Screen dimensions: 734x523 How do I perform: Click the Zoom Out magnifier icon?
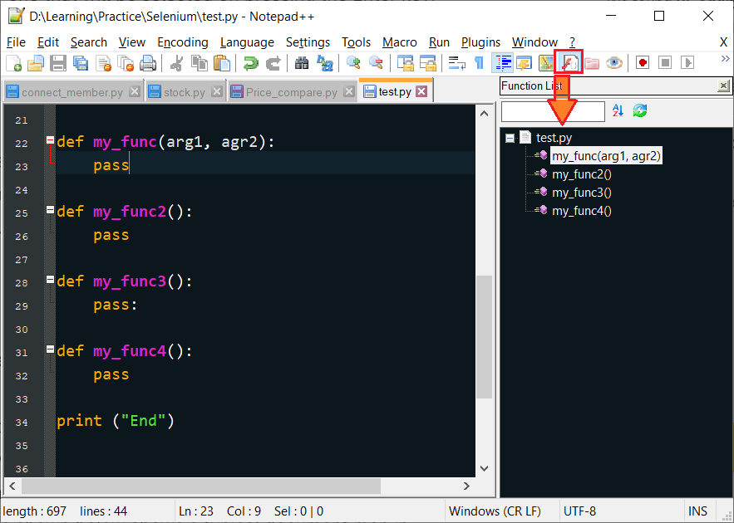[x=376, y=62]
